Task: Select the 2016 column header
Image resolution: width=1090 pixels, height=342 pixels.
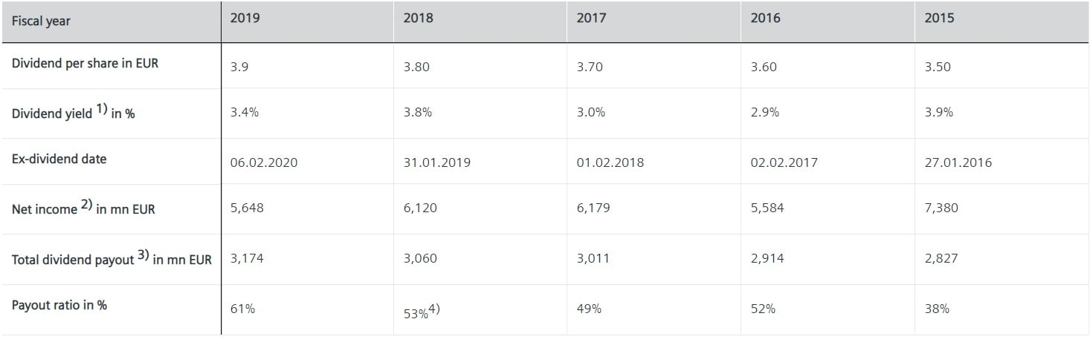Action: coord(765,19)
